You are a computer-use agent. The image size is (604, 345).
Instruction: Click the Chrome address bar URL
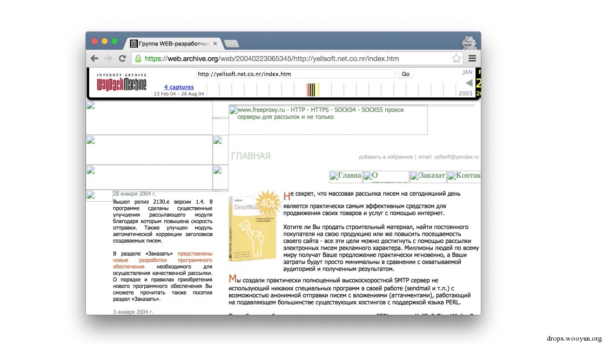272,58
